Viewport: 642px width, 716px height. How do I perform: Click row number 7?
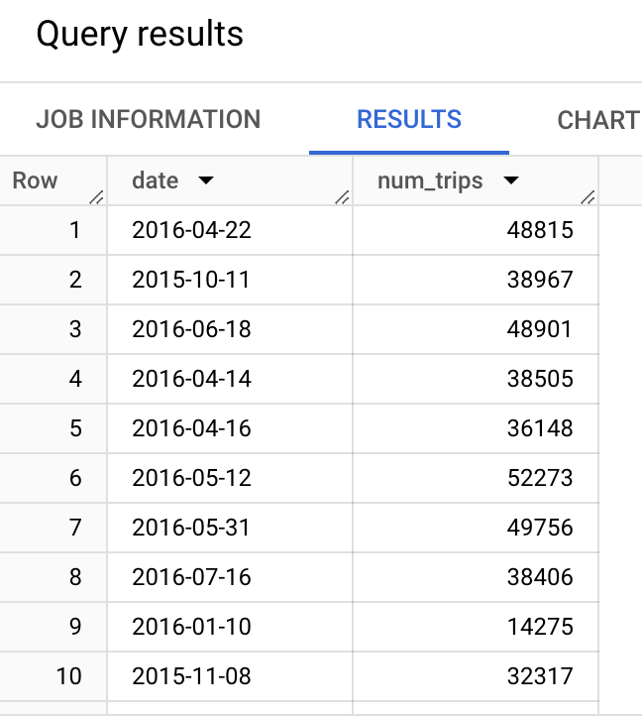(x=75, y=528)
